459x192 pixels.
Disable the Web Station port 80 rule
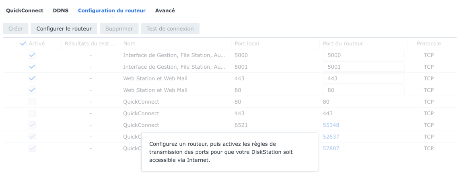point(32,90)
